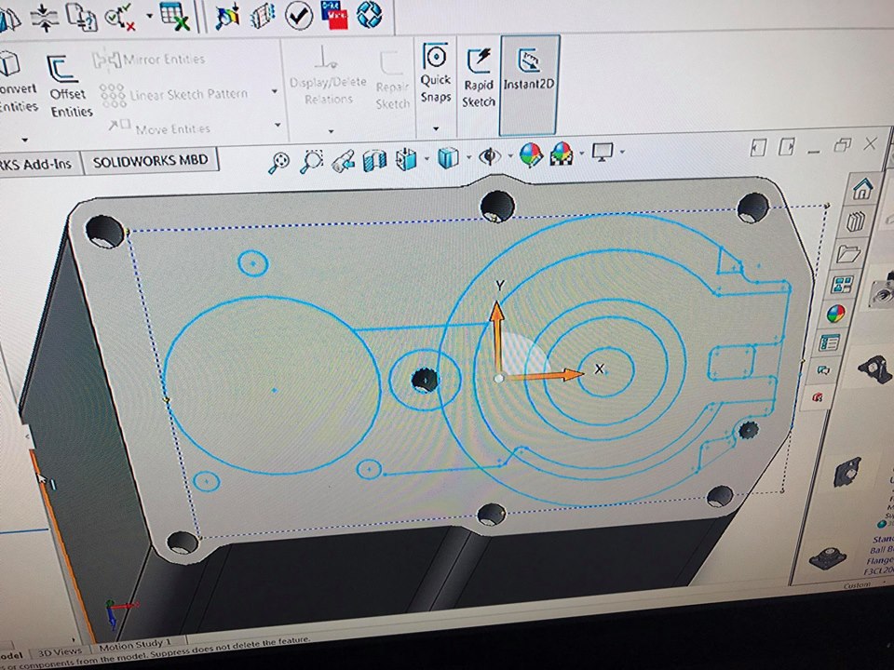Open Quick Snaps tool
The image size is (894, 670).
(x=436, y=74)
